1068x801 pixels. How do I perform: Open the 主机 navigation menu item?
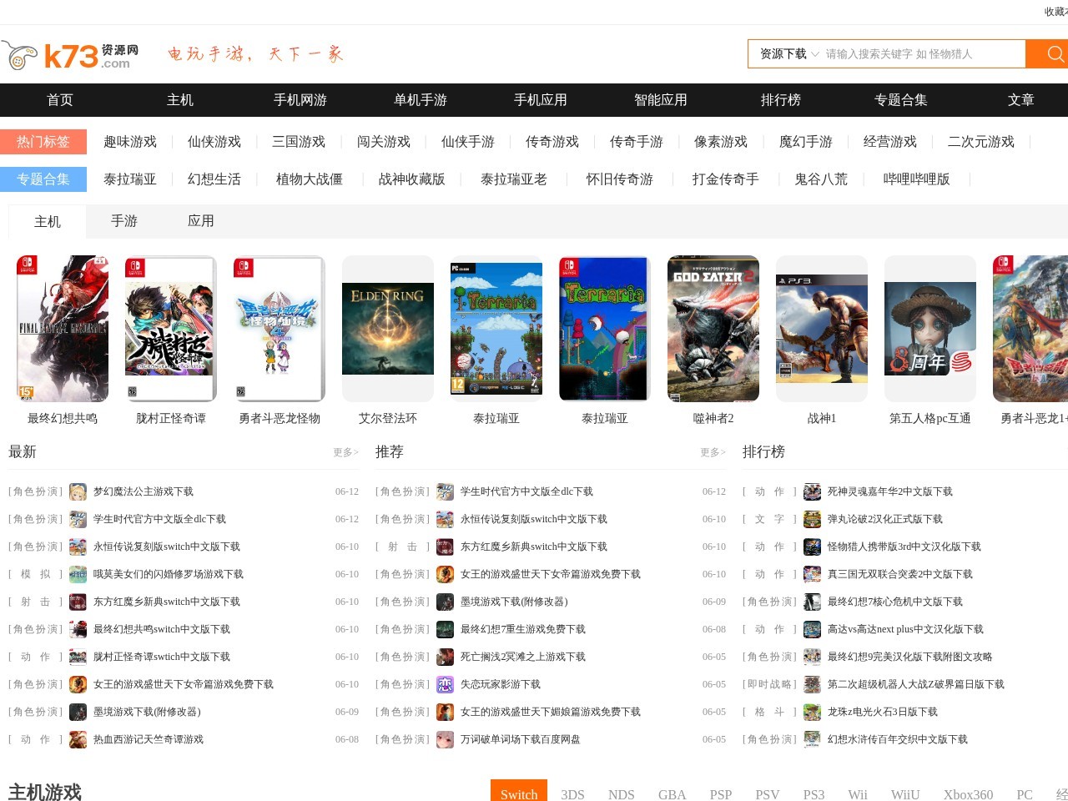180,100
